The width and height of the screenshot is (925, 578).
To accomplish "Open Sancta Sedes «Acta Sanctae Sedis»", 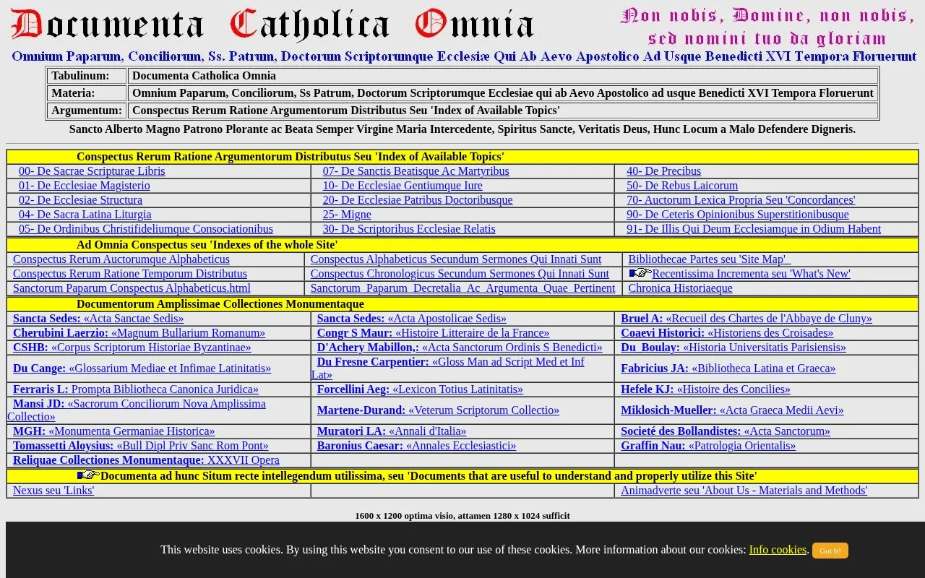I will click(98, 319).
